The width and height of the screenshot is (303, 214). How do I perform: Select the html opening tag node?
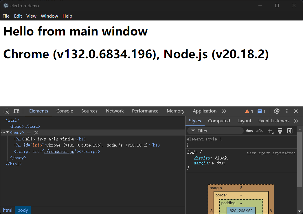(x=12, y=120)
